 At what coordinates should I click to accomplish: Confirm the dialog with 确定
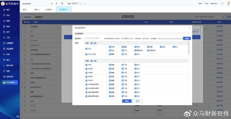tap(127, 101)
